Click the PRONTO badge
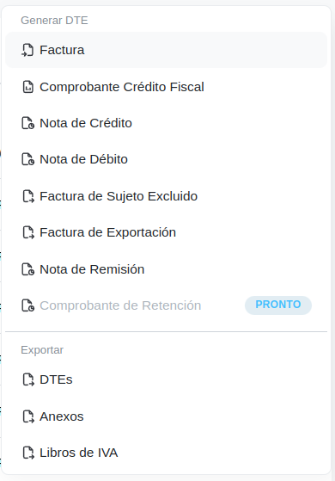Viewport: 335px width, 481px height. 278,305
